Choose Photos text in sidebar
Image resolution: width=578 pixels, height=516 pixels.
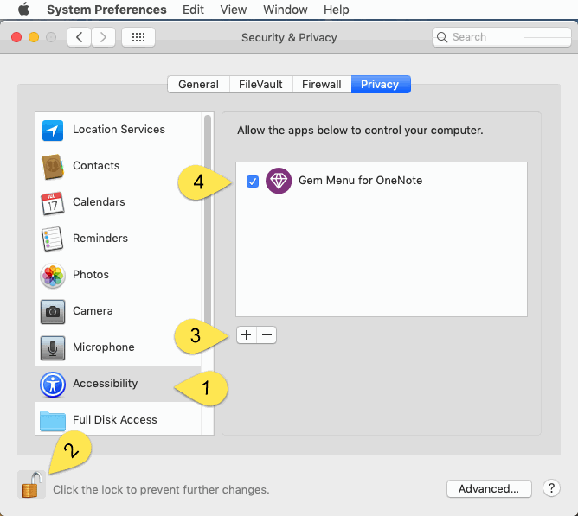tap(91, 274)
